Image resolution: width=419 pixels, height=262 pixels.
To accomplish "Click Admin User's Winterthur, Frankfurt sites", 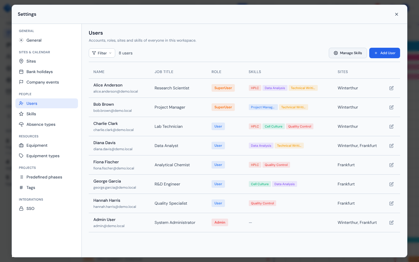I will coord(357,222).
